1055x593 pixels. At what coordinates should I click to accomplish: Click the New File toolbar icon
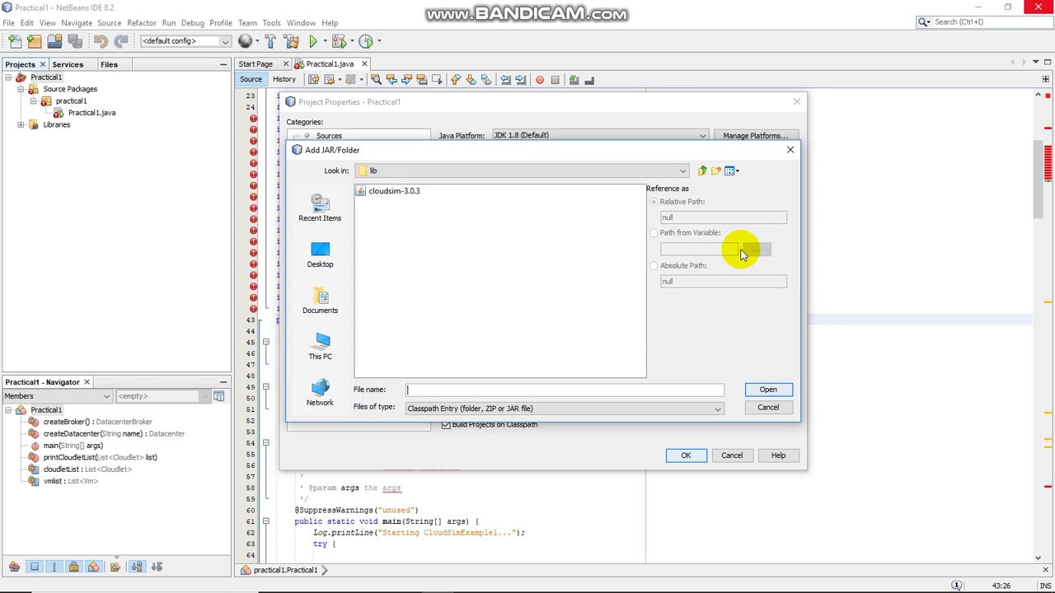(15, 41)
